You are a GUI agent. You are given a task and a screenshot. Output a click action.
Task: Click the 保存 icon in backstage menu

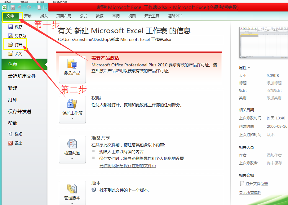[x=11, y=27]
